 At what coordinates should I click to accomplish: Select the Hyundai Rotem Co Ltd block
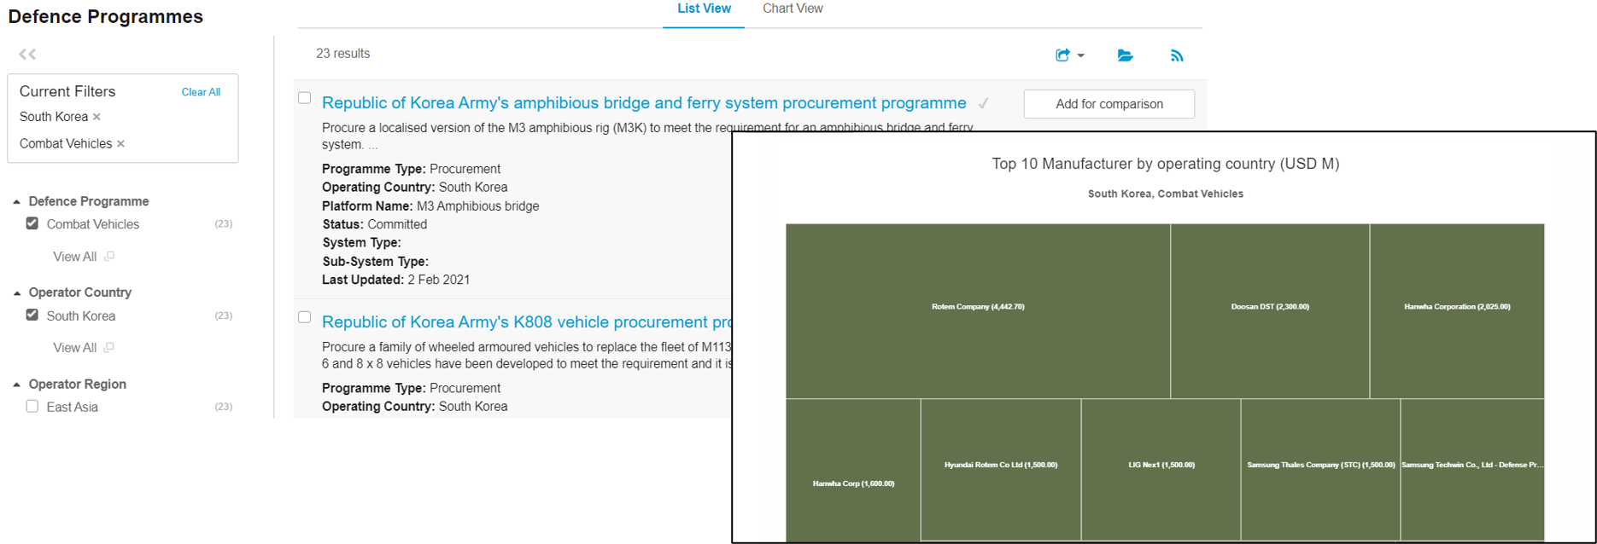point(1001,470)
